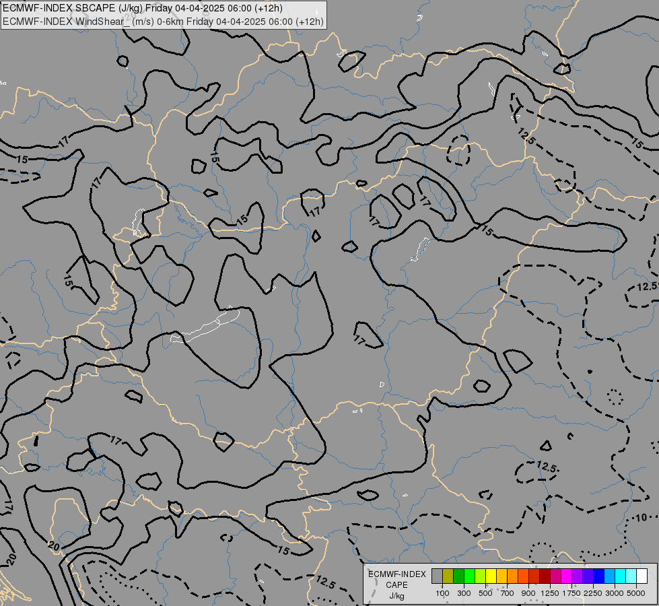Click the legend value 1750
659x606 pixels.
point(571,593)
